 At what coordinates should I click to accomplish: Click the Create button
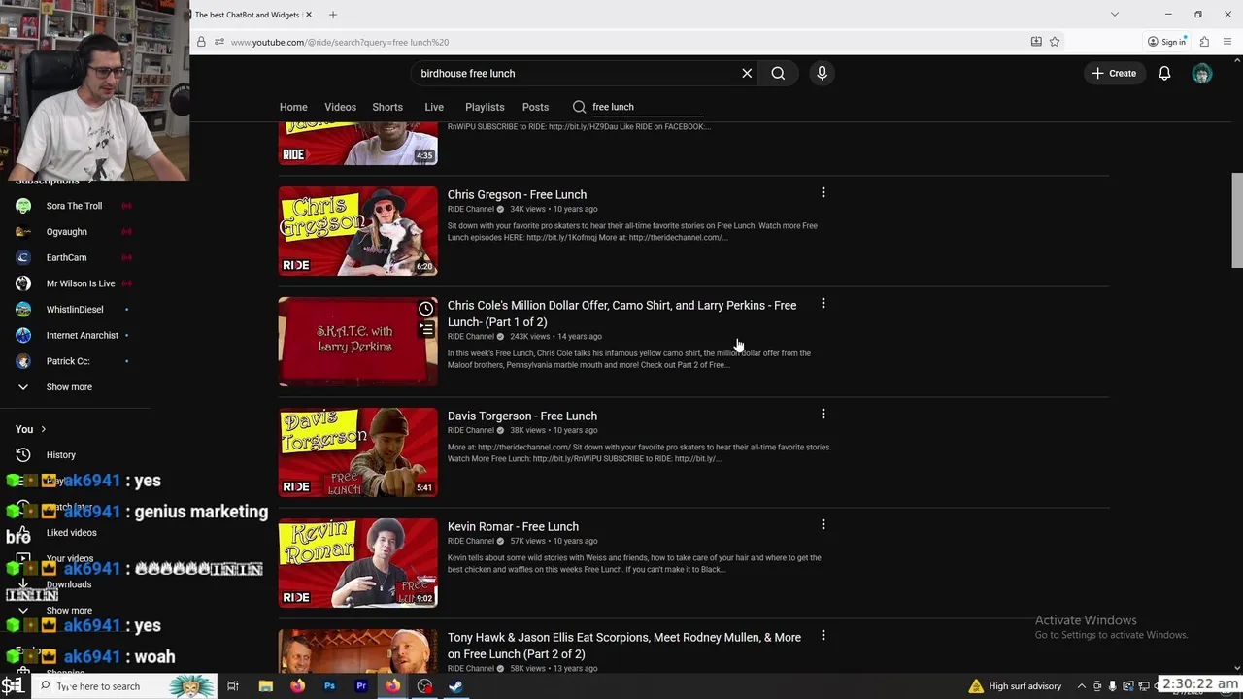click(x=1114, y=73)
